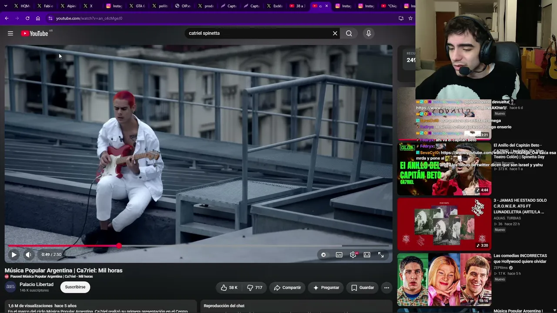Open the Palacio Libertad channel name link

click(x=37, y=284)
